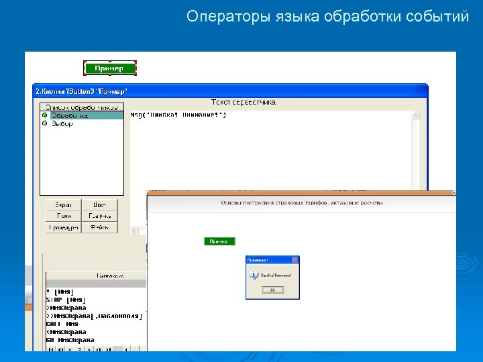Click the question-mark help icon in navigator
Image resolution: width=483 pixels, height=362 pixels.
tap(79, 349)
